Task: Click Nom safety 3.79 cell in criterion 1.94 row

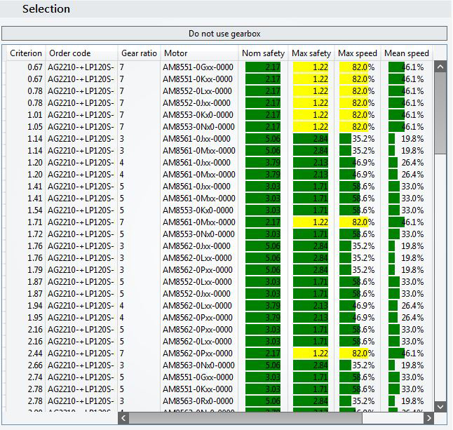Action: (263, 305)
